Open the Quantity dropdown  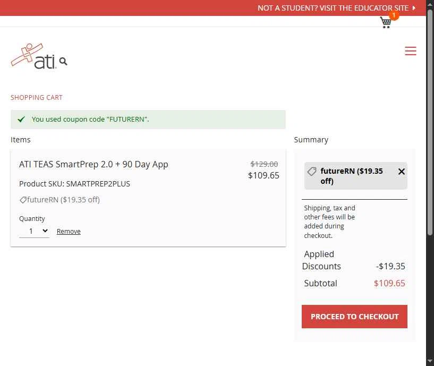pos(35,231)
